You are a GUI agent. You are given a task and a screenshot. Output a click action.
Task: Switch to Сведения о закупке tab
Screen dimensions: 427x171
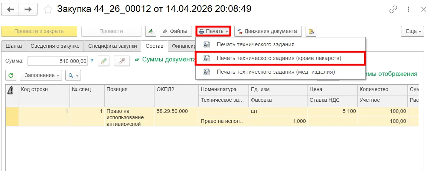pos(55,46)
